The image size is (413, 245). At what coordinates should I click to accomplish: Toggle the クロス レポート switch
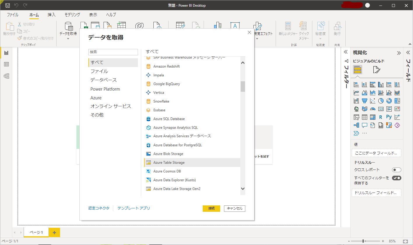pos(396,170)
